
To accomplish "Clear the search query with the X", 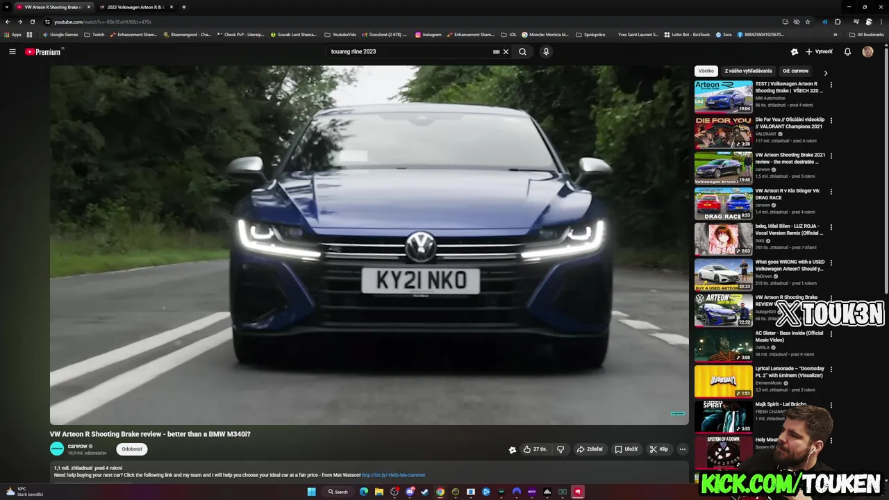I will point(506,51).
